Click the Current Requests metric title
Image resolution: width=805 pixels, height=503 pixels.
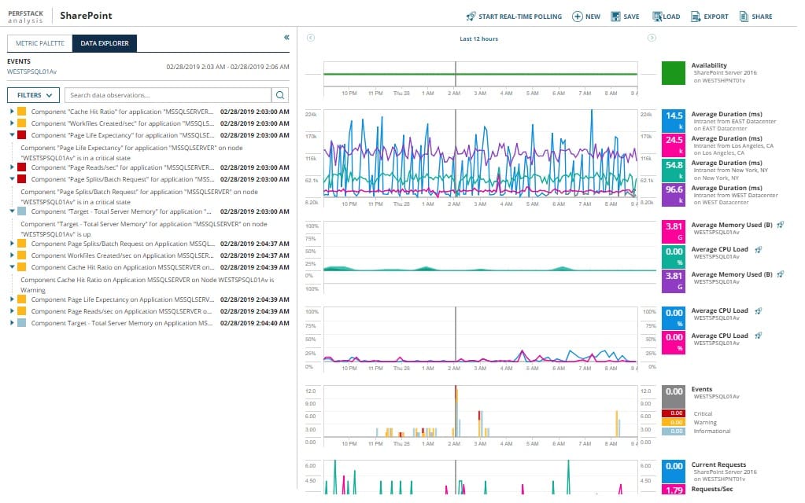[x=718, y=464]
